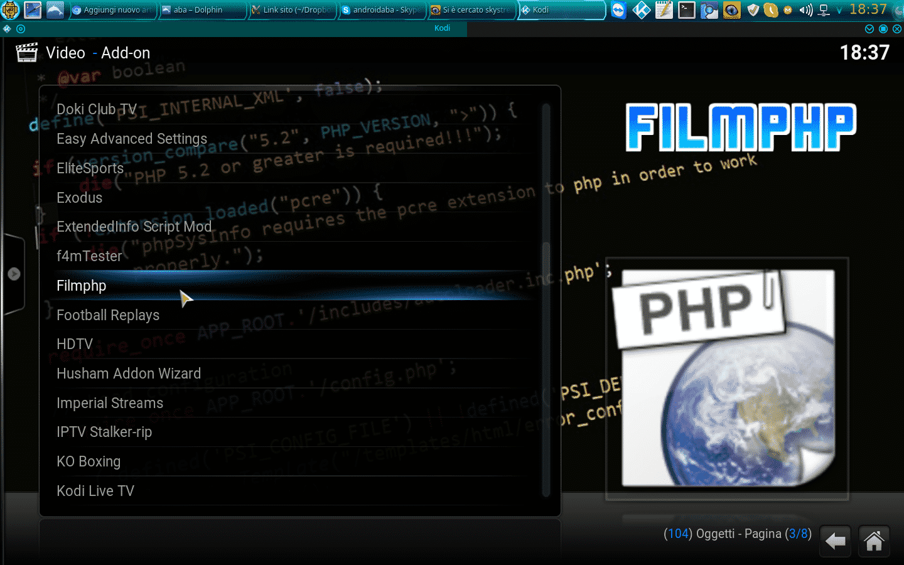Screen dimensions: 904x565
Task: Switch to Si è cercato skystream window
Action: pos(471,10)
